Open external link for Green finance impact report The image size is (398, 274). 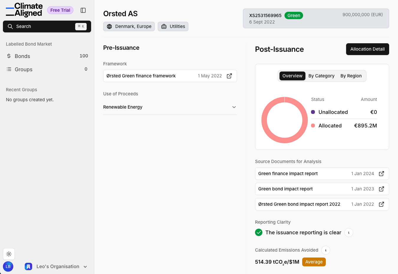(381, 174)
